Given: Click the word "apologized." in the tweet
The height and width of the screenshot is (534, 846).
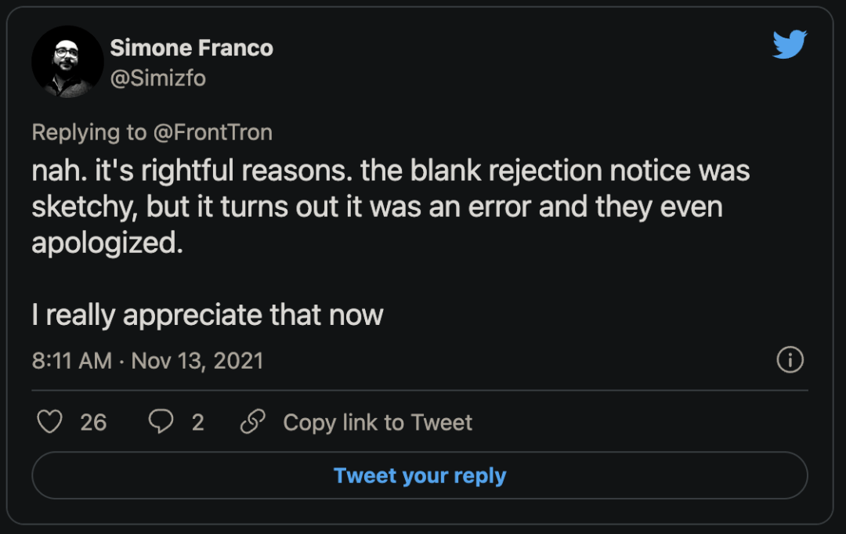Looking at the screenshot, I should point(107,243).
